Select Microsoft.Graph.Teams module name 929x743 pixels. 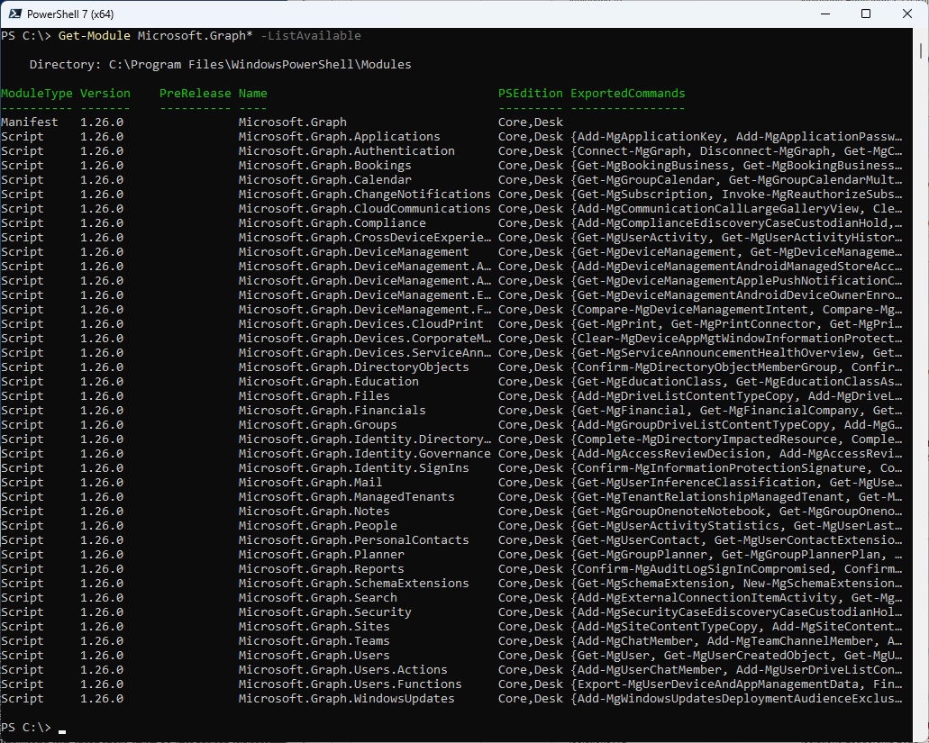(x=314, y=640)
